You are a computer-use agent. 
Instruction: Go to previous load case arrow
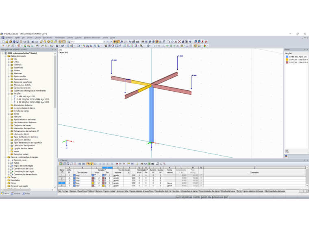point(108,42)
